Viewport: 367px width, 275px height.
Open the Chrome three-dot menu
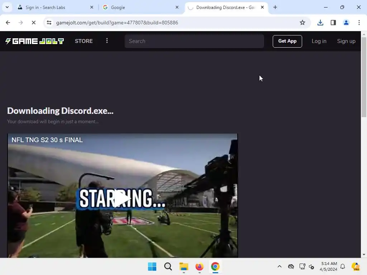point(359,23)
